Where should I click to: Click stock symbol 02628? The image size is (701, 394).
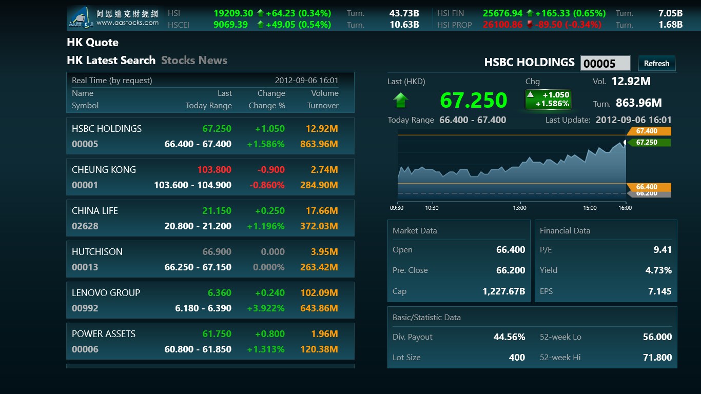(85, 226)
